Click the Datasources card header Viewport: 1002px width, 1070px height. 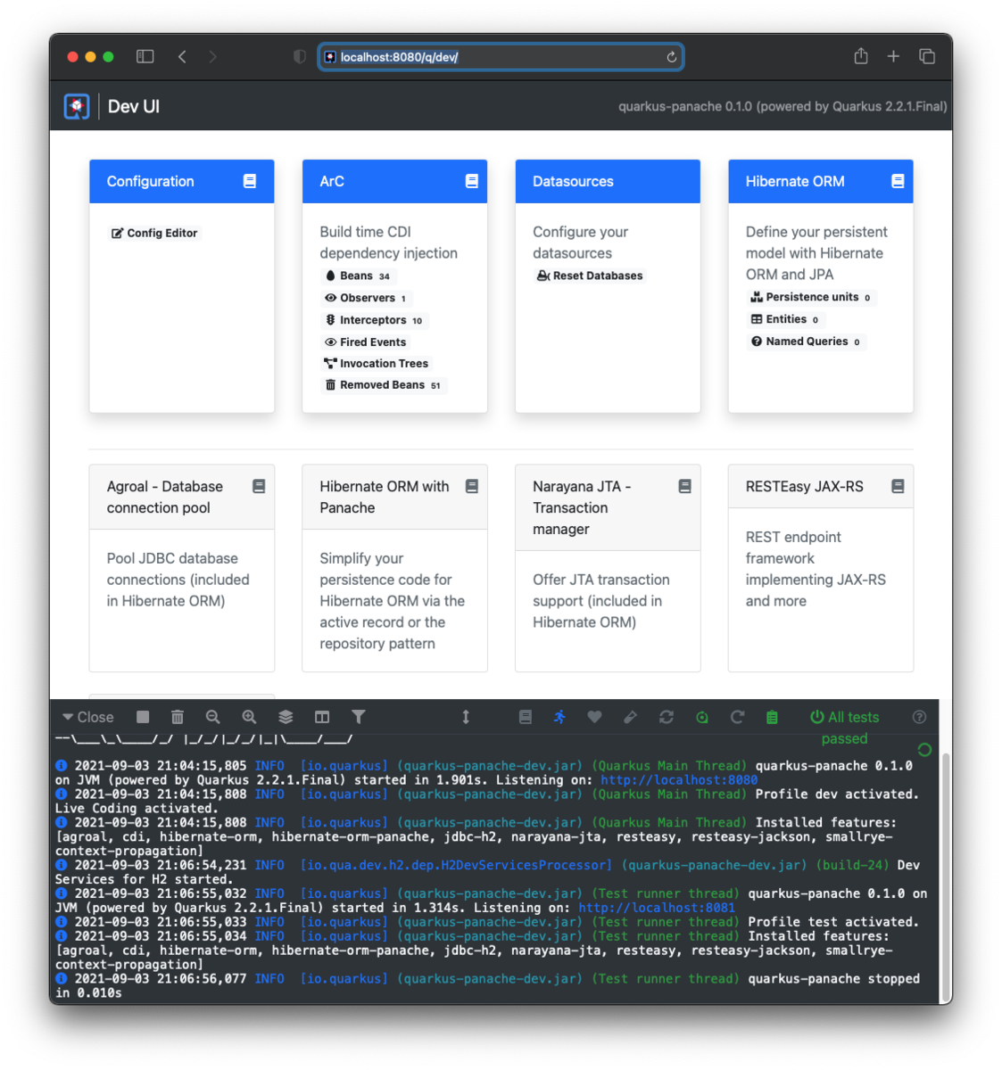point(608,181)
